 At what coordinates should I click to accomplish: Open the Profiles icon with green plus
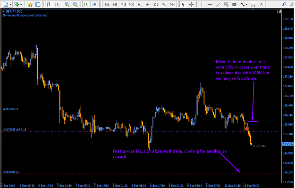[17, 4]
